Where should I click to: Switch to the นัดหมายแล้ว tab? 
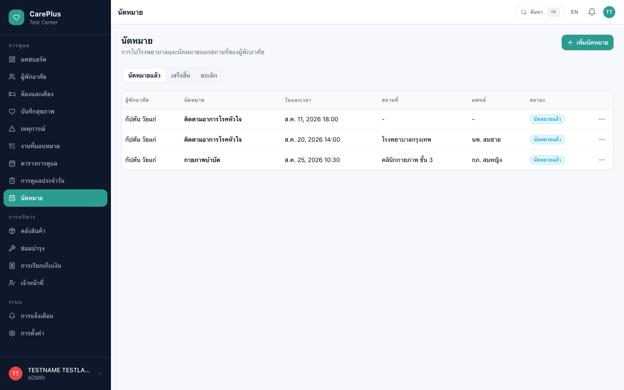click(144, 75)
